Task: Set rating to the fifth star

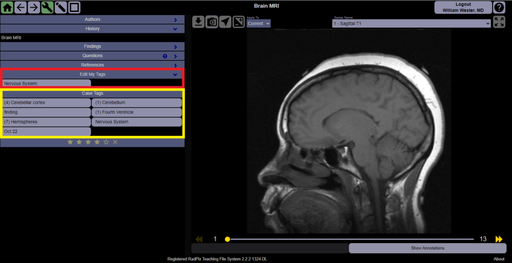Action: point(106,142)
